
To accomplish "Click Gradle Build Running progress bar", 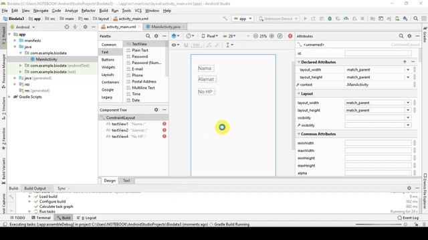I will pyautogui.click(x=379, y=224).
